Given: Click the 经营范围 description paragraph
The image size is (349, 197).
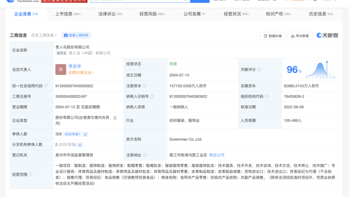Looking at the screenshot, I should (x=195, y=175).
